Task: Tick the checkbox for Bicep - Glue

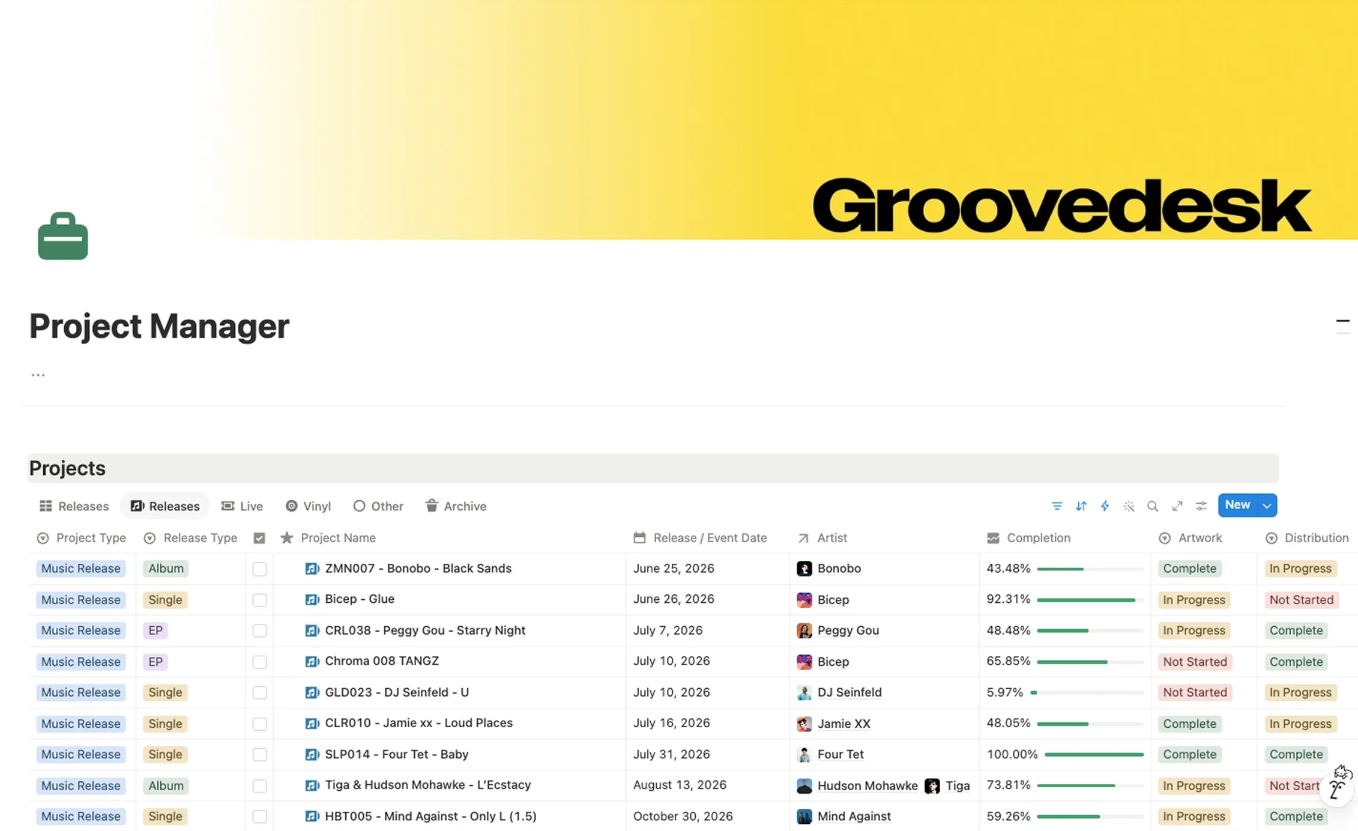Action: (x=259, y=600)
